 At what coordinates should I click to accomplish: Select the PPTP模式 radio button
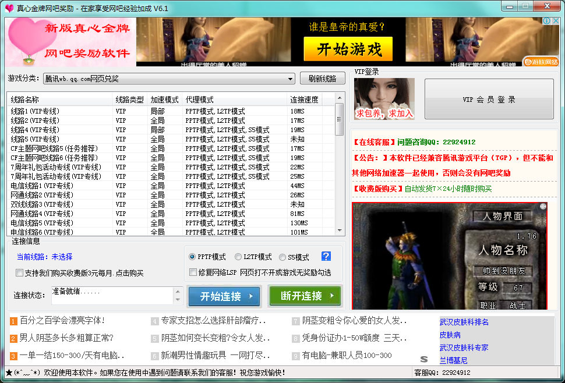(192, 257)
